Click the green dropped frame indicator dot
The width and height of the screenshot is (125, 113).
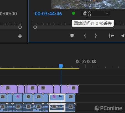(x=74, y=13)
